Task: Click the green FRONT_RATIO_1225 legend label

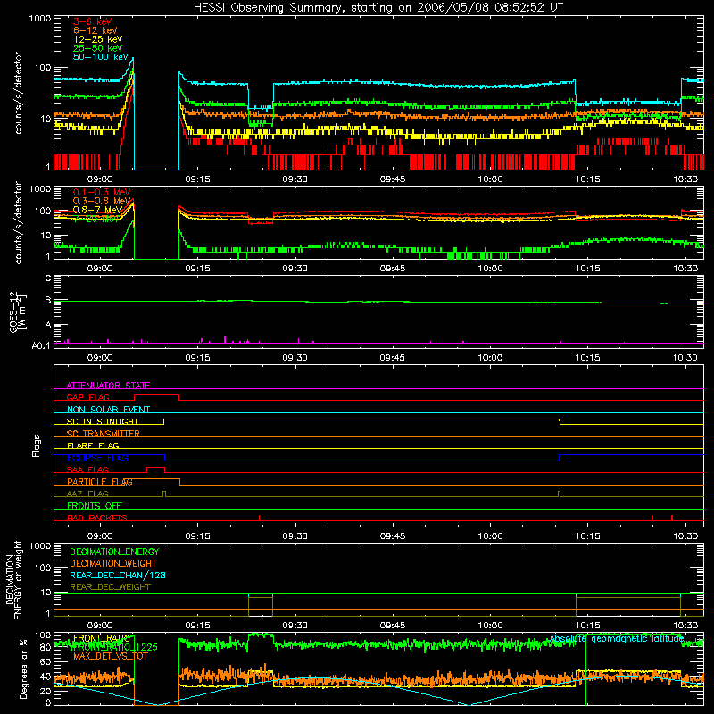Action: click(x=115, y=647)
